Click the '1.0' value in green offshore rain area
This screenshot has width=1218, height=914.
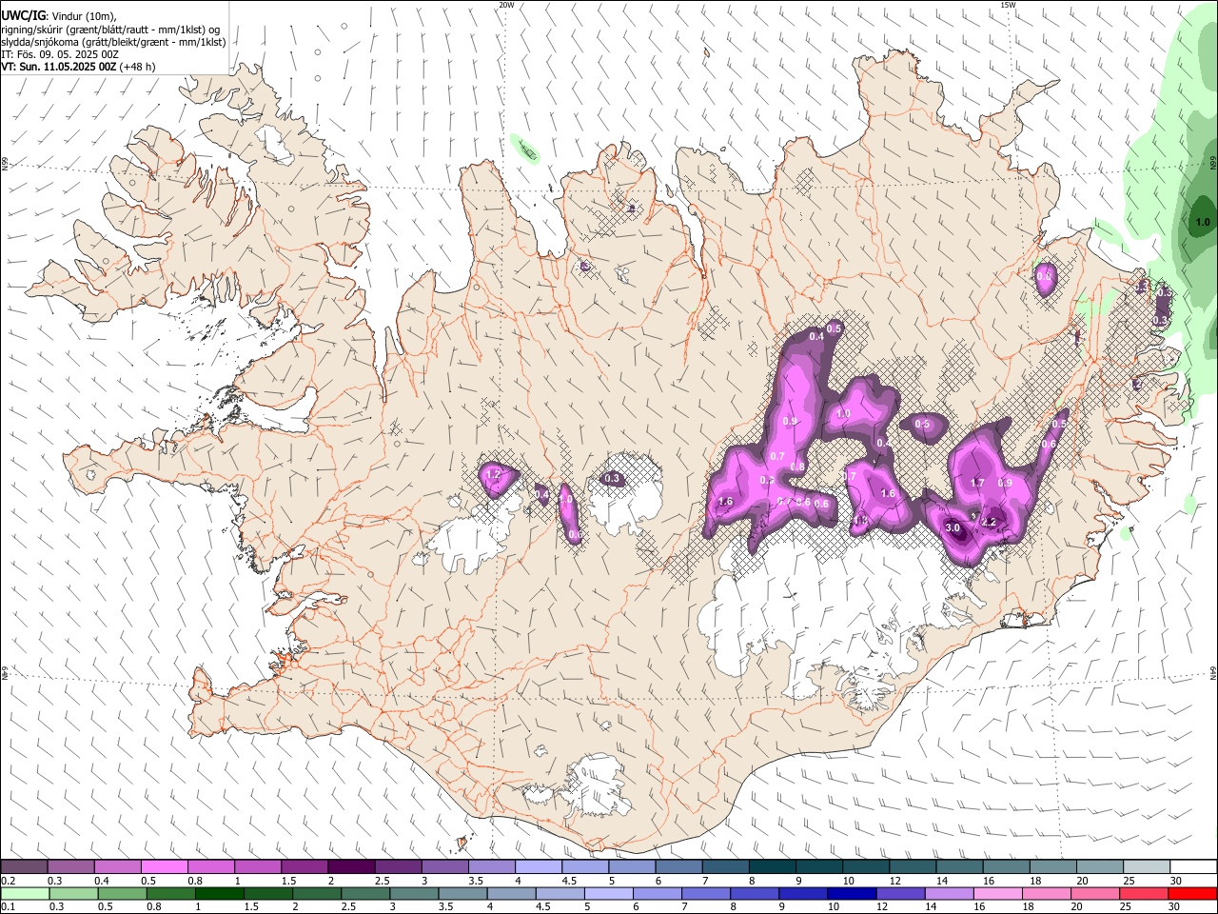point(1202,223)
